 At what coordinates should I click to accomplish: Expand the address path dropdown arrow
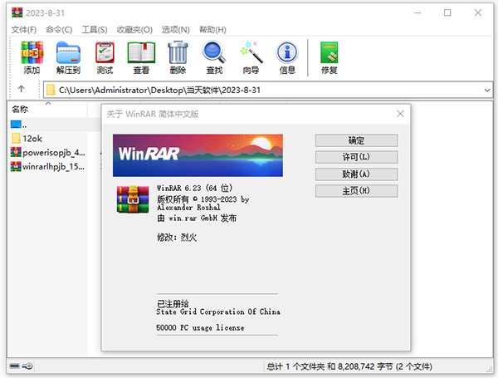pyautogui.click(x=486, y=90)
